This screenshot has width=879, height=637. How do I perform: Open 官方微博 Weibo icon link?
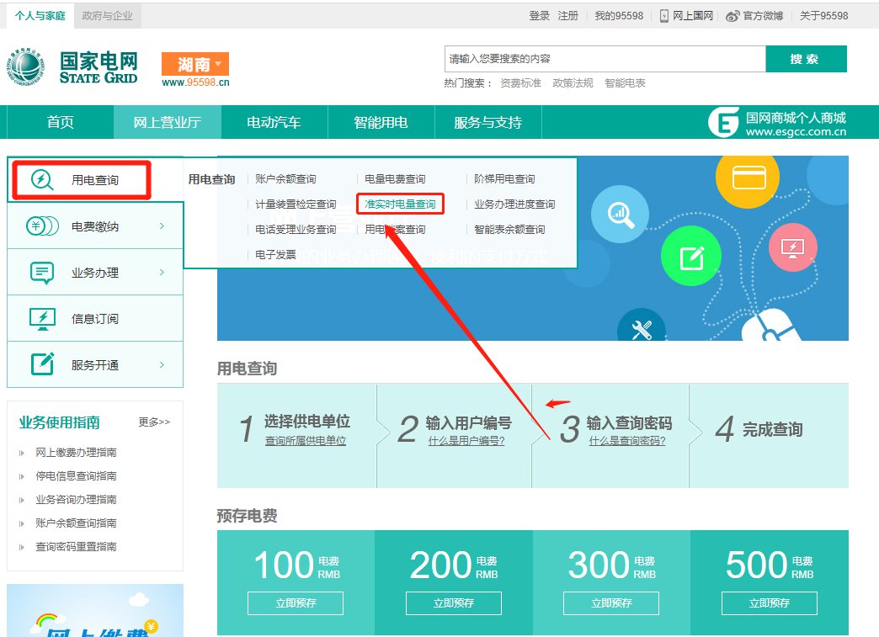click(732, 16)
